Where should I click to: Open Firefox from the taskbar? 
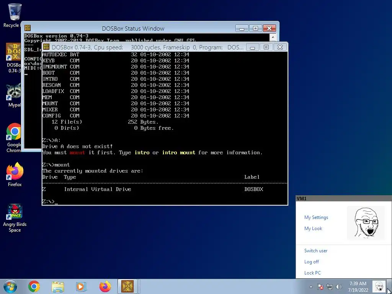click(105, 286)
